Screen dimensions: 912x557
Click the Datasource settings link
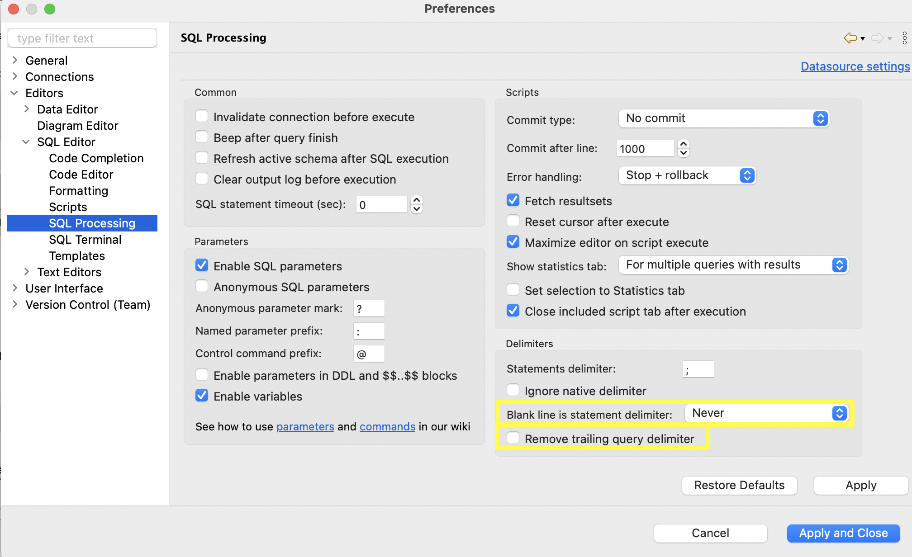coord(855,66)
